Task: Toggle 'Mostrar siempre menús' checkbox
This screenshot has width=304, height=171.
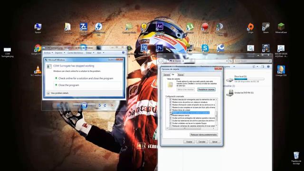Action: tap(171, 115)
